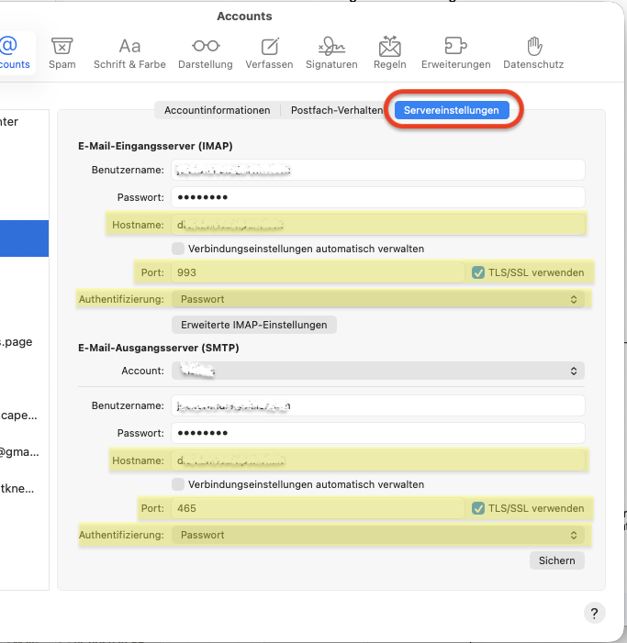Open help with the question mark button
Viewport: 627px width, 643px height.
pos(594,614)
